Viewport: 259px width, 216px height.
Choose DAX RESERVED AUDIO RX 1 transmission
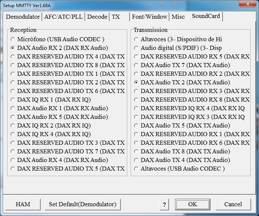(192, 134)
